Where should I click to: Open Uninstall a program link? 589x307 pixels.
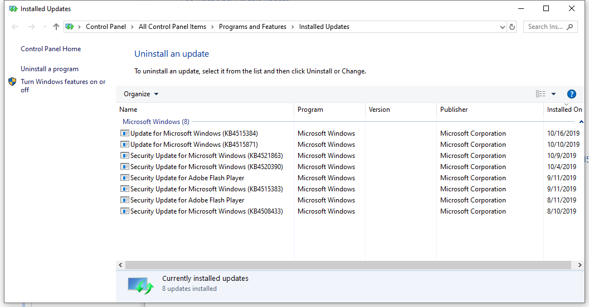point(50,69)
